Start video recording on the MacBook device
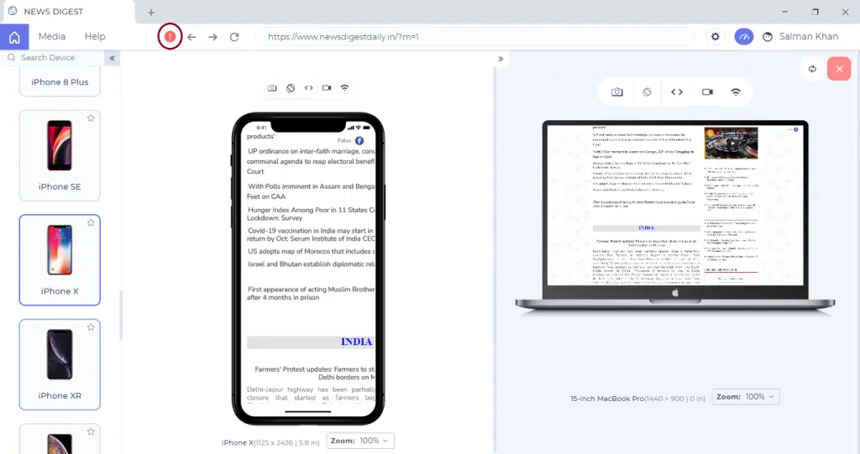860x454 pixels. (707, 92)
